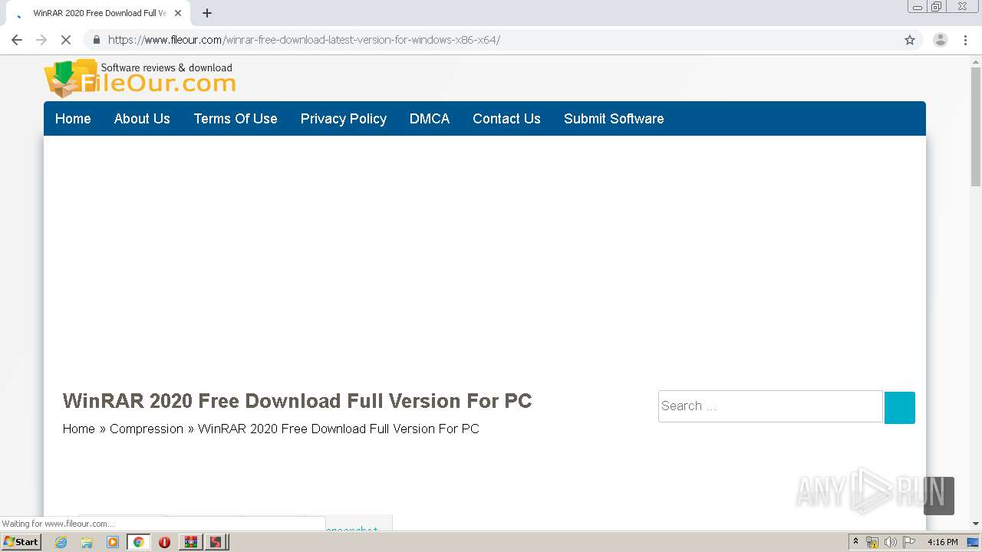982x552 pixels.
Task: Open the Windows Start menu
Action: 21,542
